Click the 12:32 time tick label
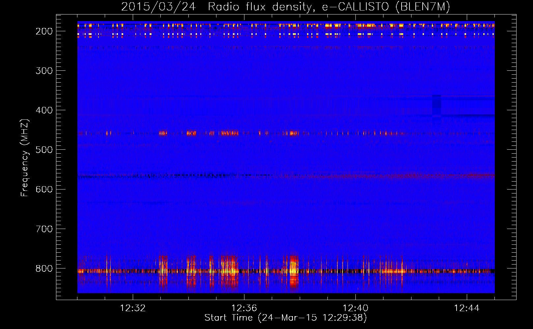Image resolution: width=533 pixels, height=329 pixels. tap(133, 308)
